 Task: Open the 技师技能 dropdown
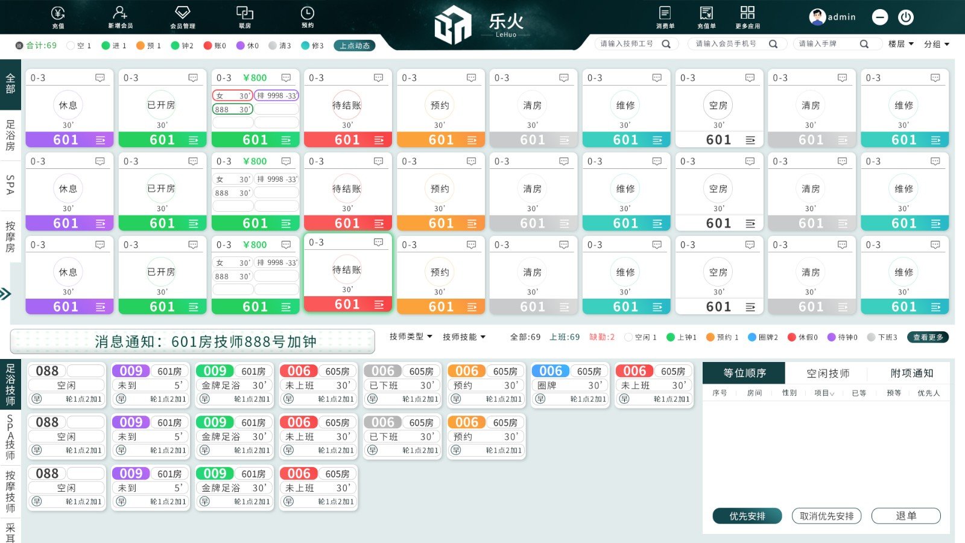(462, 337)
